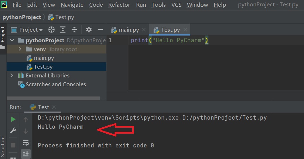
Task: Click Test.py breadcrumb in navigation bar
Action: coord(61,17)
